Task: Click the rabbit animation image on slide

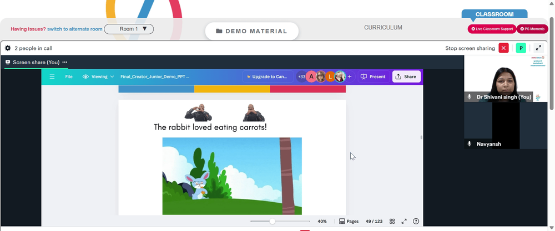Action: 232,176
